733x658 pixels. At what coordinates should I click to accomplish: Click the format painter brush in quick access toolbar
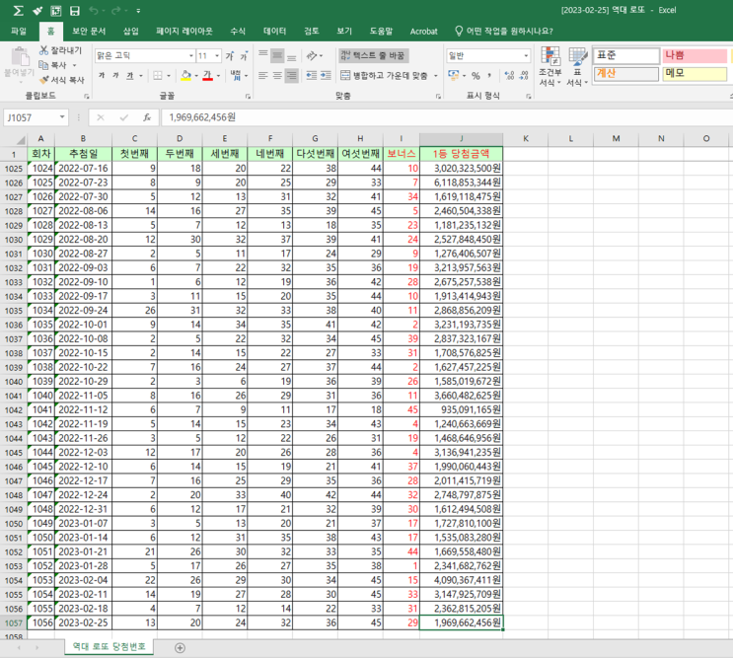pyautogui.click(x=37, y=10)
